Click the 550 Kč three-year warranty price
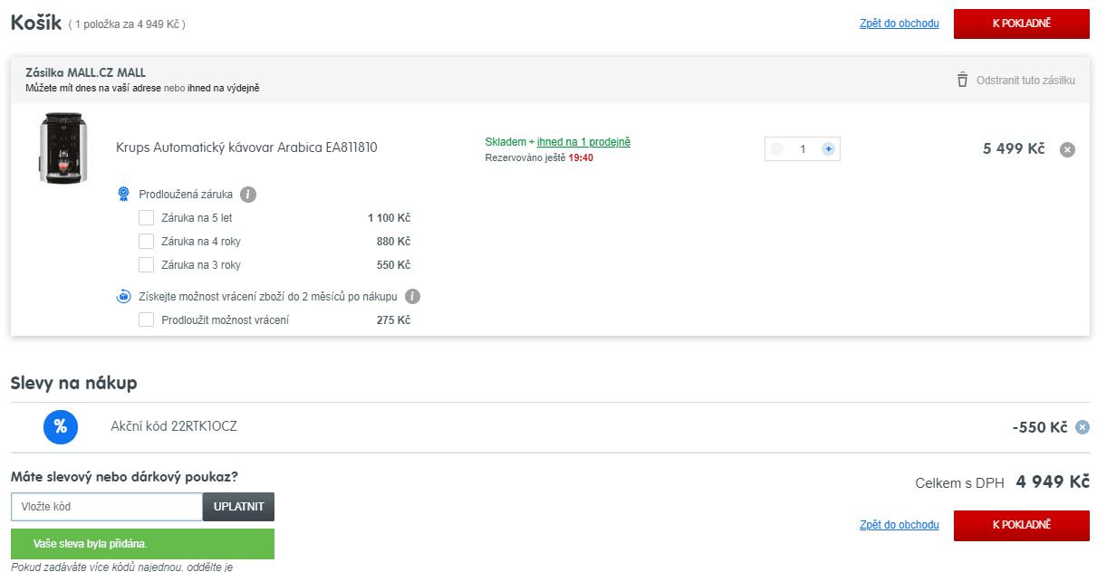The height and width of the screenshot is (572, 1097). (x=394, y=265)
